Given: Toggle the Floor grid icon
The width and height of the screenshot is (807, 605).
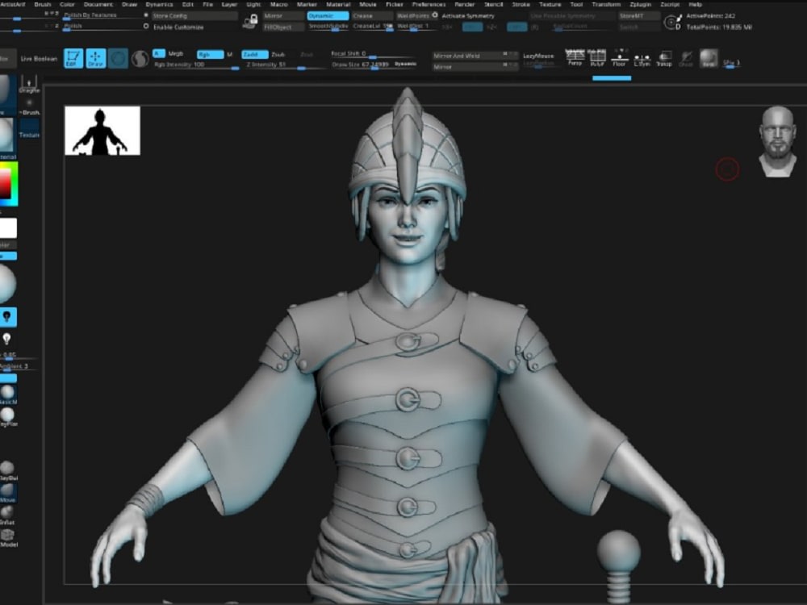Looking at the screenshot, I should point(619,57).
